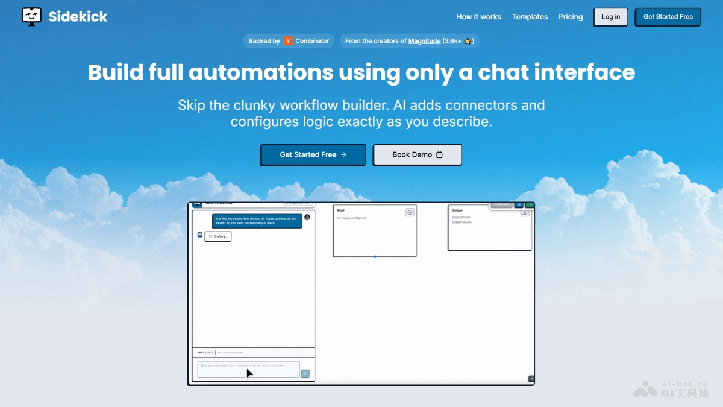Click the bot icon beside Crafting status
The height and width of the screenshot is (407, 723).
coord(200,235)
